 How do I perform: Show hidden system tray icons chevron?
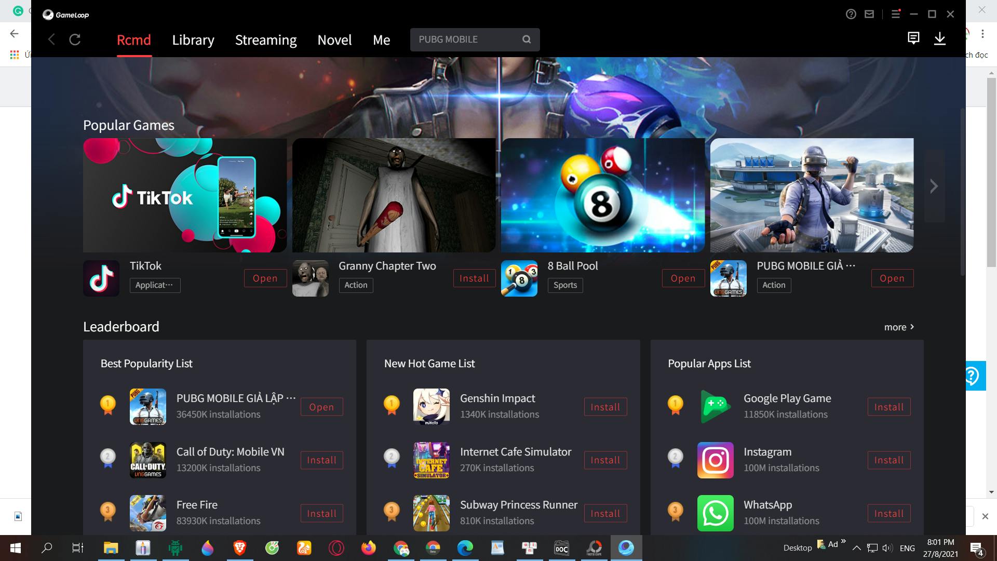tap(857, 548)
